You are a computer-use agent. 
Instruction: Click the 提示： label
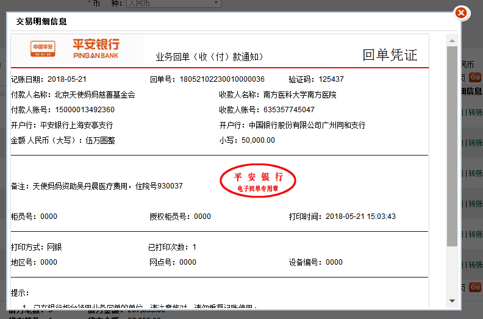point(20,293)
